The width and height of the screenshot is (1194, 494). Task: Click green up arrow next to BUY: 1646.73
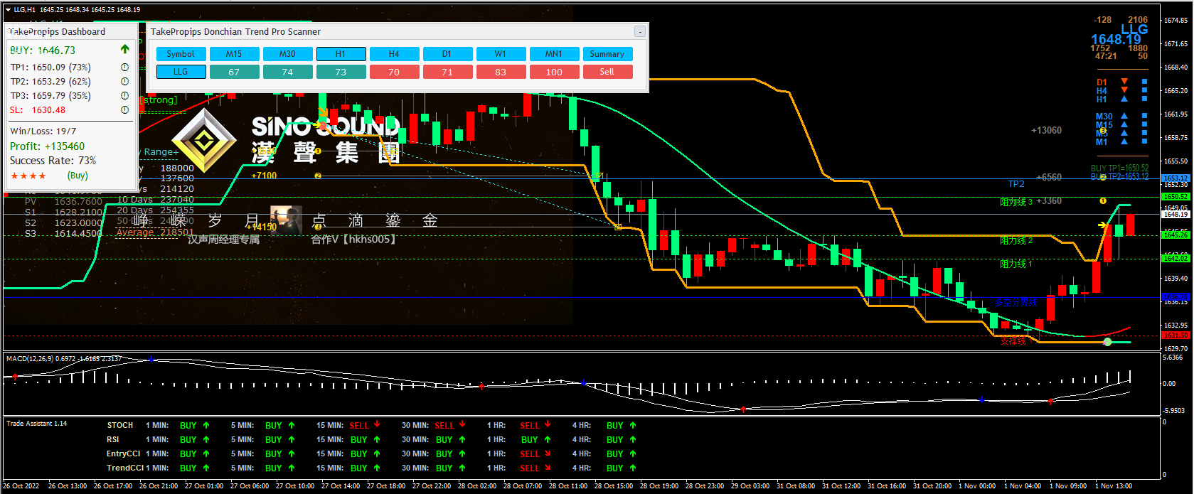tap(125, 49)
